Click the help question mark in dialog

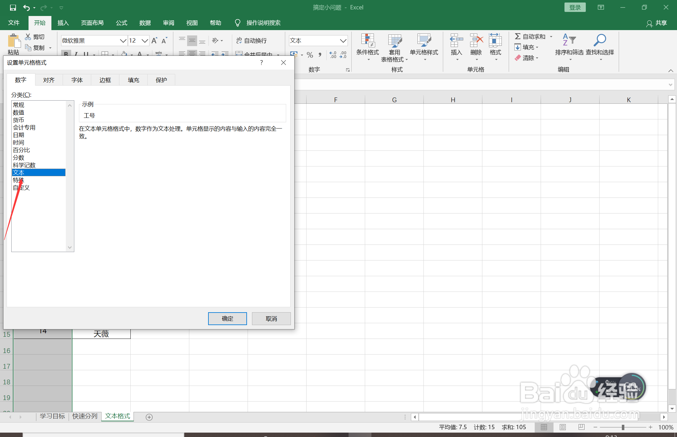(261, 62)
